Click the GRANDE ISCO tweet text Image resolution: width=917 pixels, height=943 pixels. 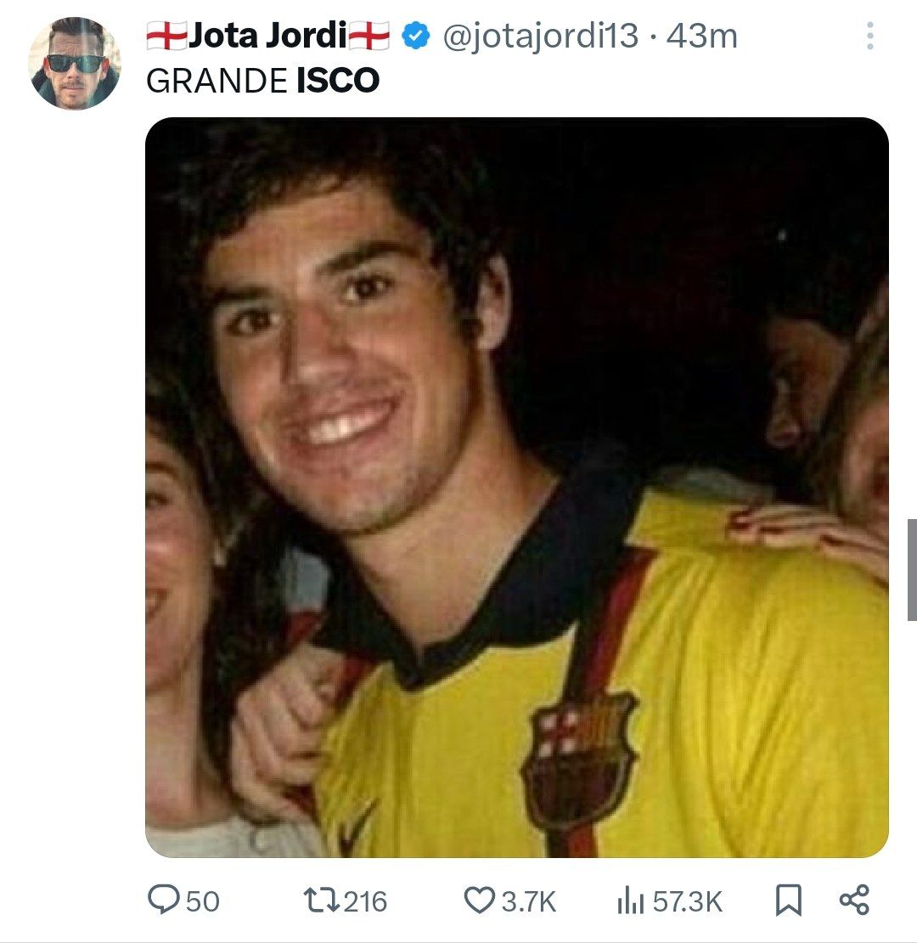click(x=262, y=81)
